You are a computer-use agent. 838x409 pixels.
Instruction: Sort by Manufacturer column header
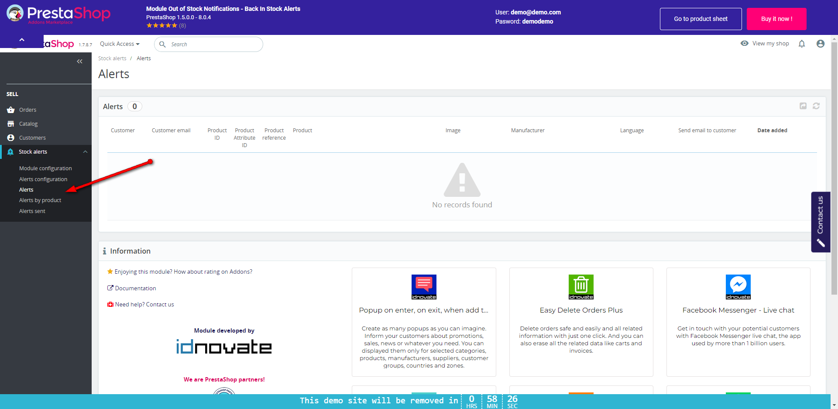point(528,131)
